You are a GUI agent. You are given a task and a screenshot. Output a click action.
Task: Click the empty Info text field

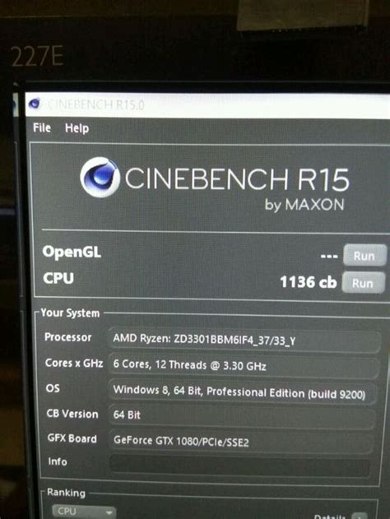tap(240, 464)
